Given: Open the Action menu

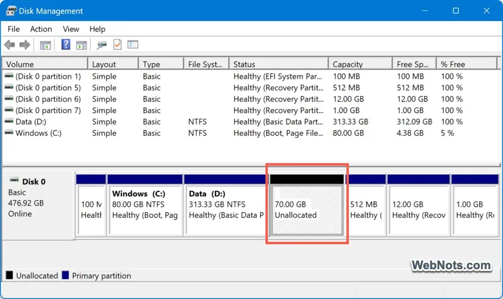Looking at the screenshot, I should [41, 29].
